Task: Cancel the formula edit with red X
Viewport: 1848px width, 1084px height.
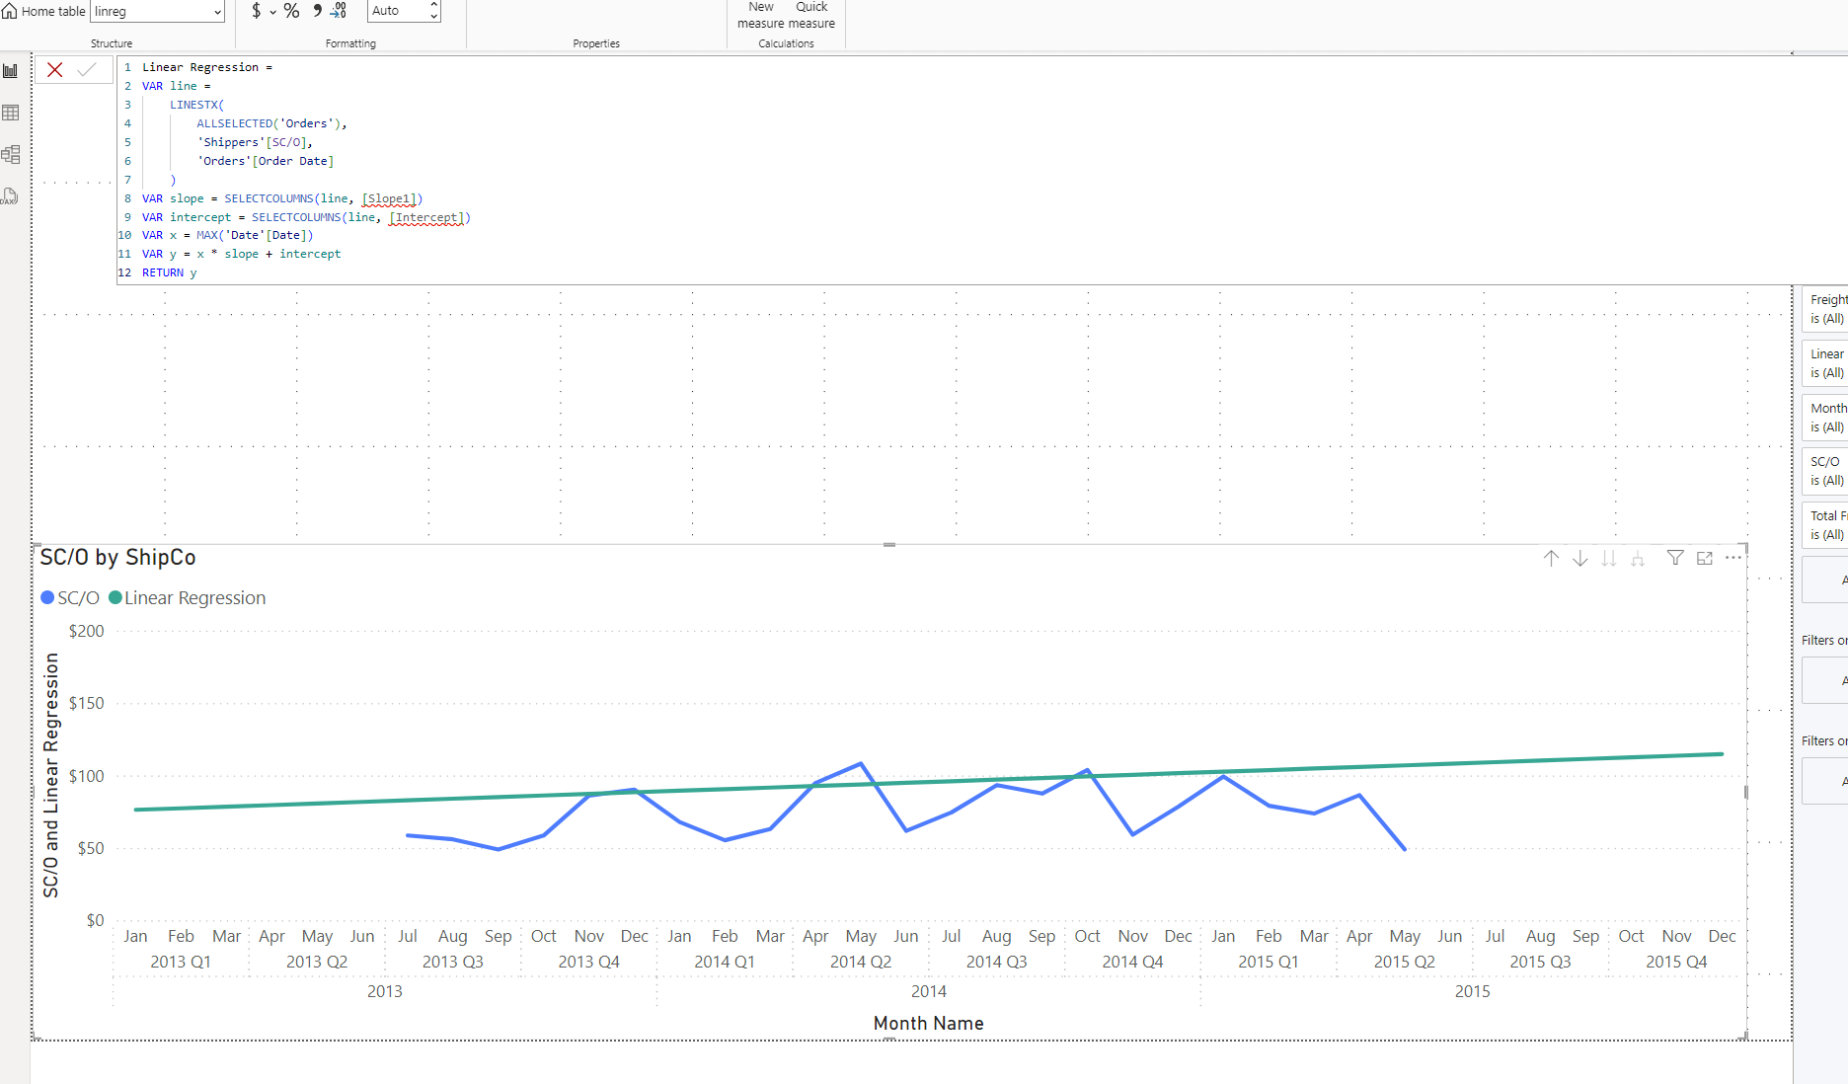Action: point(55,70)
